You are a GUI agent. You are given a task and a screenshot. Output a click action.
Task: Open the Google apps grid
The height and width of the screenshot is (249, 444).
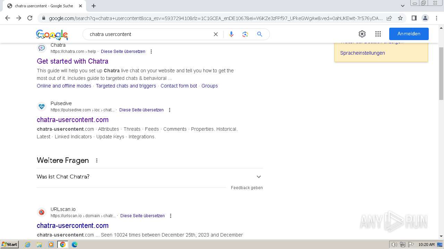[x=378, y=34]
